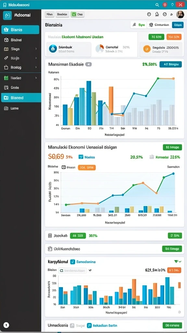The width and height of the screenshot is (187, 333).
Task: Click the green button in Unnaclosnia row
Action: click(x=172, y=325)
